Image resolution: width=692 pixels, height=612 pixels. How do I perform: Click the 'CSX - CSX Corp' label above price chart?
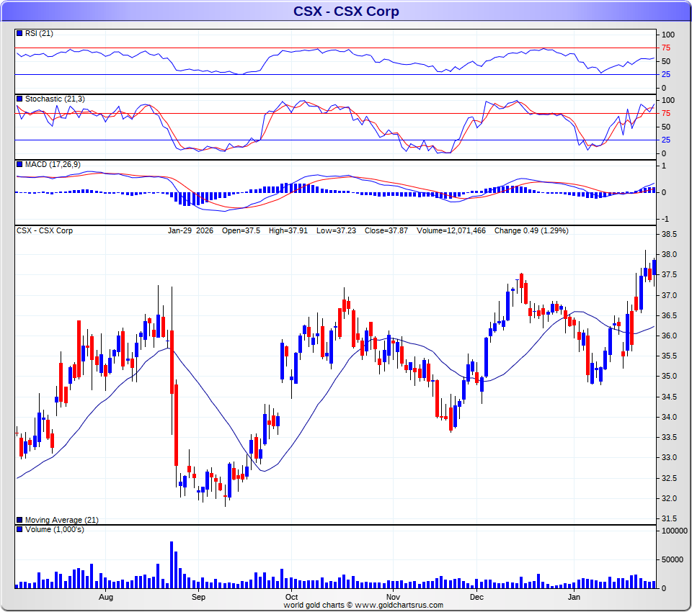click(x=45, y=230)
